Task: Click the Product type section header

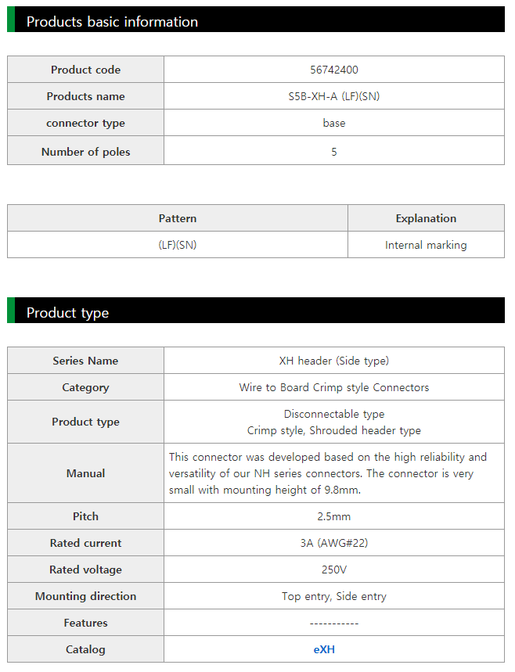Action: [x=67, y=312]
